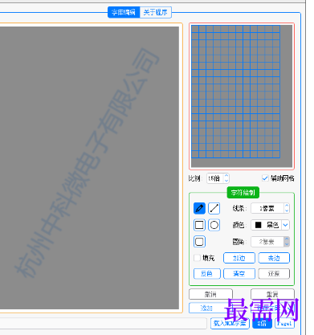Enable the 填充 fill checkbox
This screenshot has width=314, height=335.
(x=197, y=258)
